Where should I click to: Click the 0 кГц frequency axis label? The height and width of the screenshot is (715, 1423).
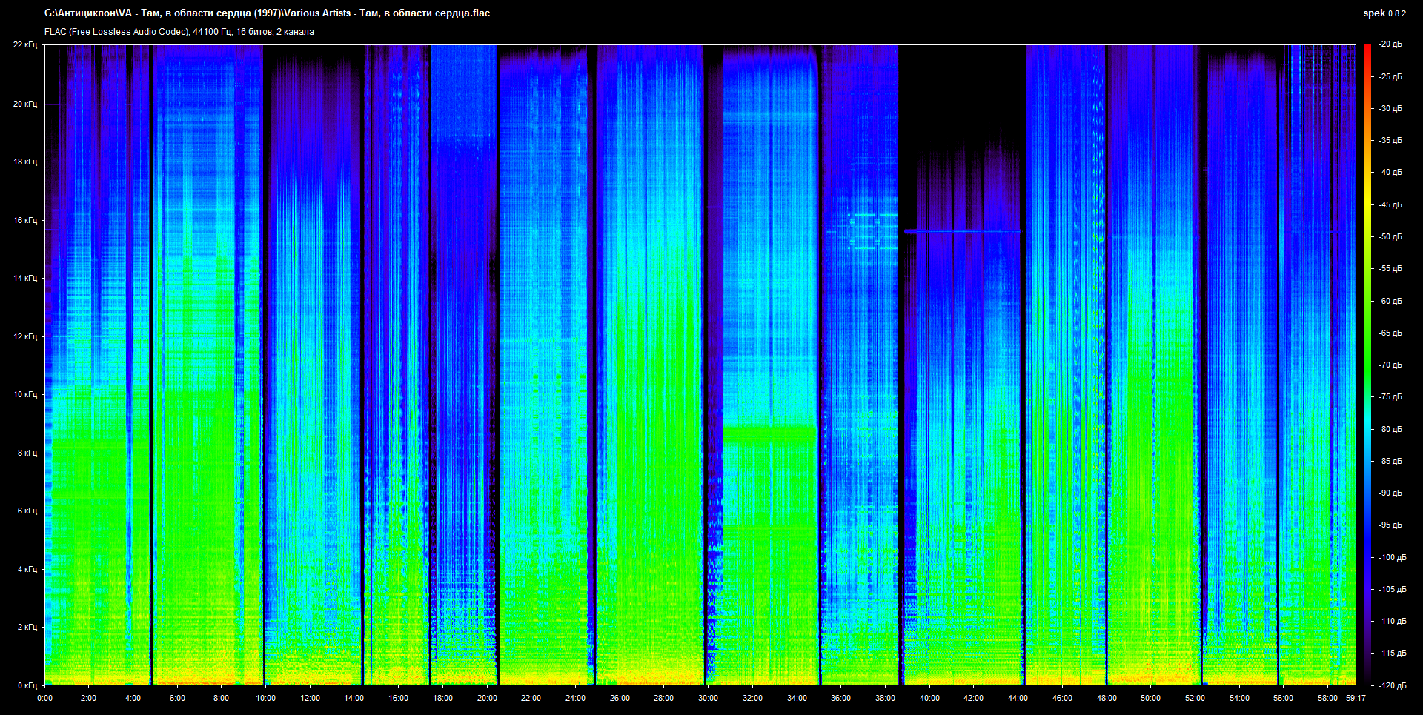click(x=27, y=685)
